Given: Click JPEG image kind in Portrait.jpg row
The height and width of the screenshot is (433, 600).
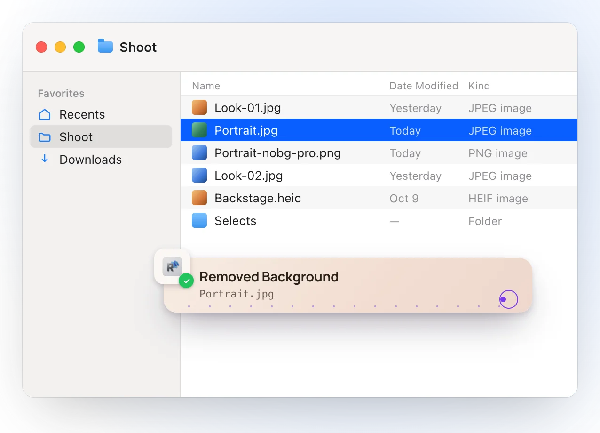Looking at the screenshot, I should point(500,131).
